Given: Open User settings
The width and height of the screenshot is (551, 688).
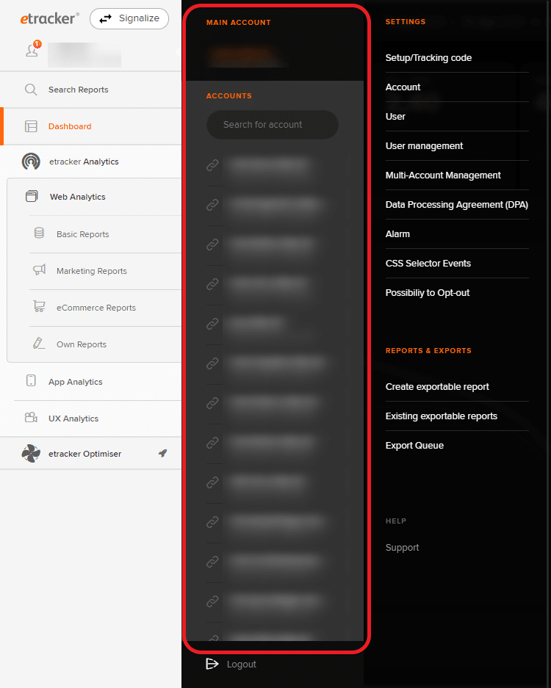Looking at the screenshot, I should (395, 117).
